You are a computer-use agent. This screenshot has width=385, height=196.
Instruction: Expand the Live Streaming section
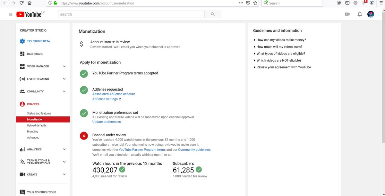coord(64,79)
